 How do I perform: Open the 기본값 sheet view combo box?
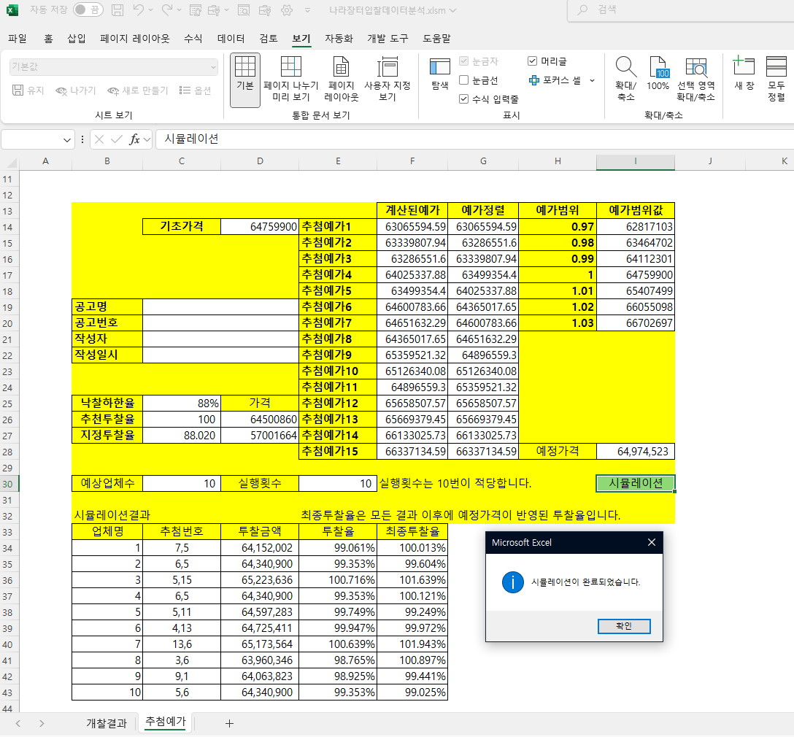tap(113, 67)
